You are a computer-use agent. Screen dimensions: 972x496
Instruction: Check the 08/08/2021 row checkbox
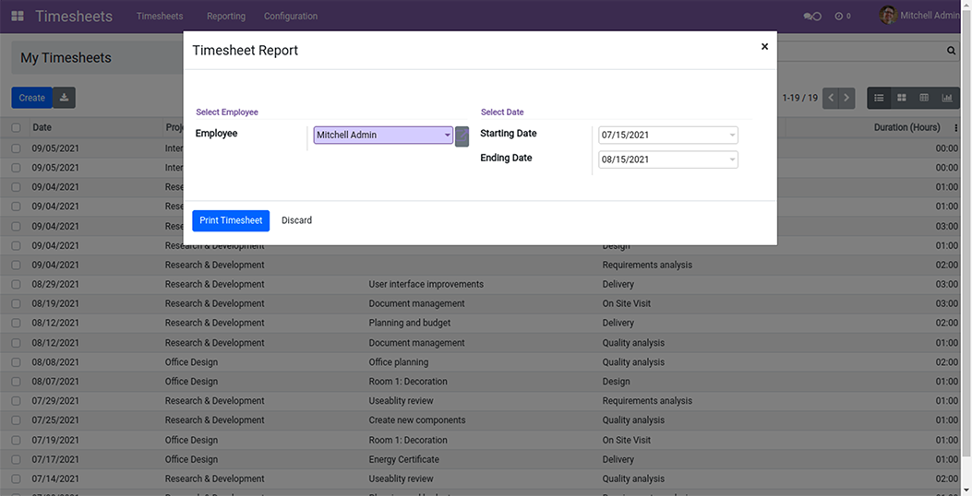coord(16,362)
